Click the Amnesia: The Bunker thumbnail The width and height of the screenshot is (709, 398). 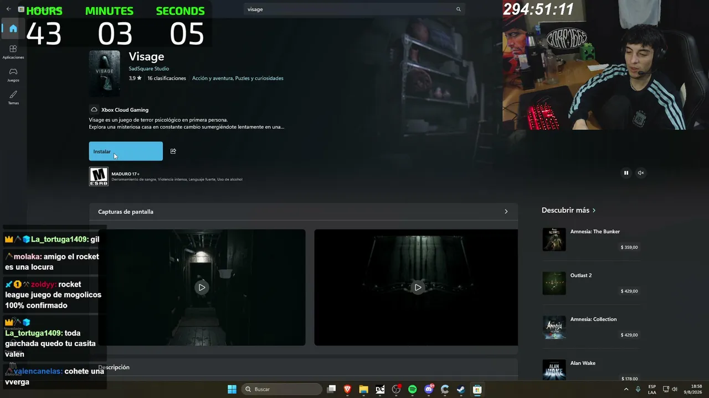tap(554, 239)
